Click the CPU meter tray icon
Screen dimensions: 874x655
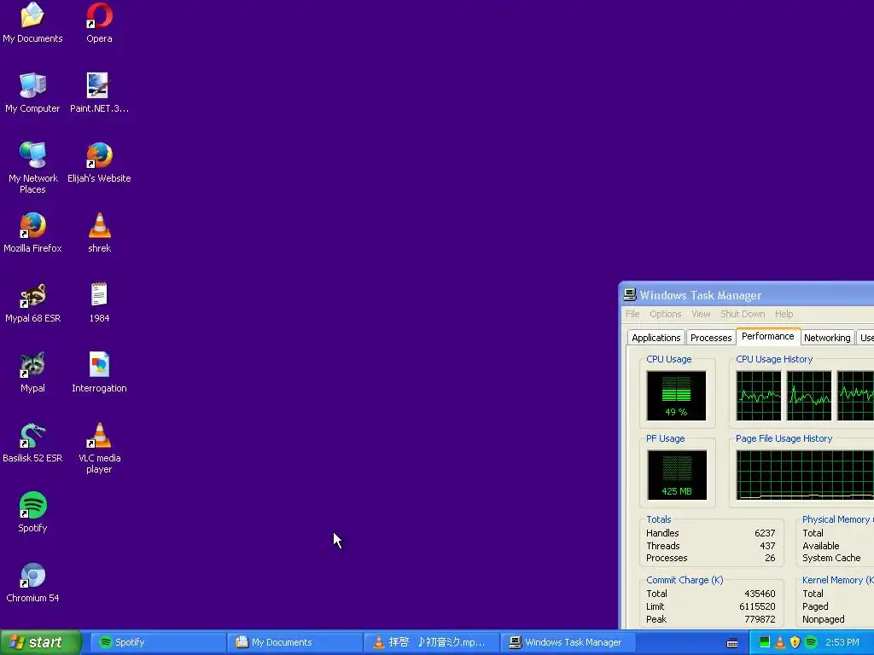click(765, 642)
